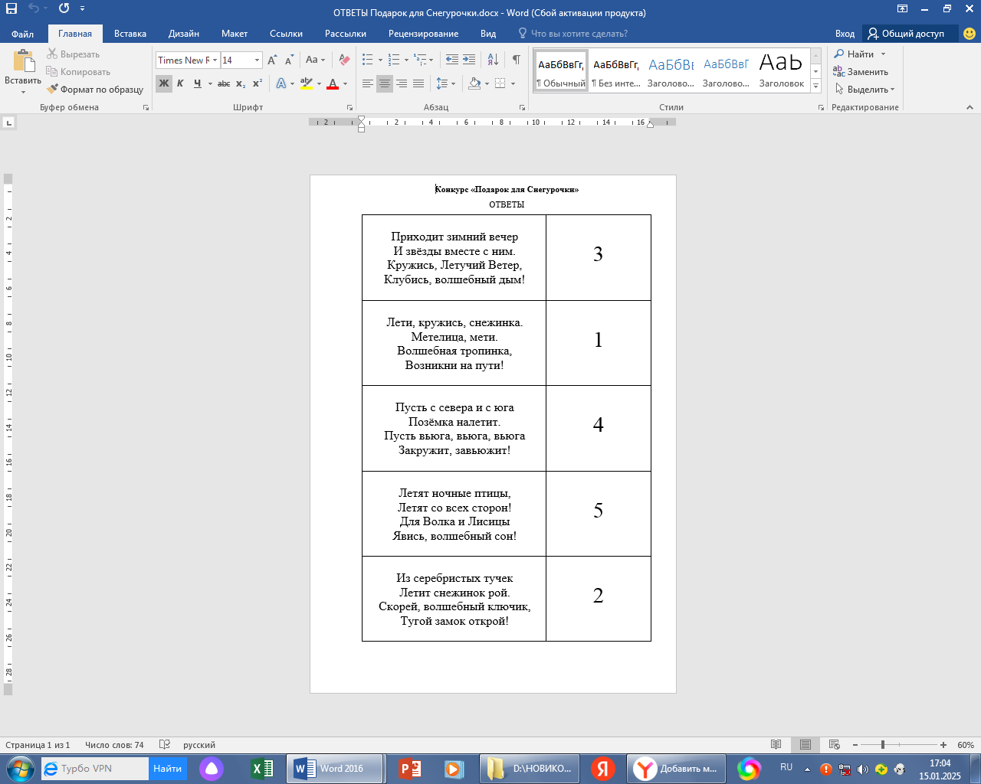The width and height of the screenshot is (981, 784).
Task: Switch to the Рецензирование tab
Action: point(423,34)
